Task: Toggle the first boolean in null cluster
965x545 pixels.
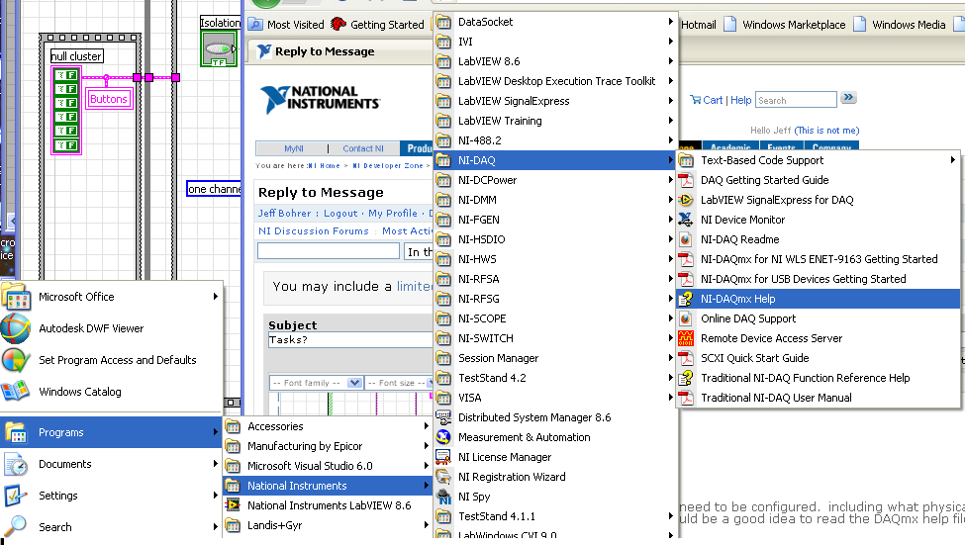Action: [x=66, y=75]
